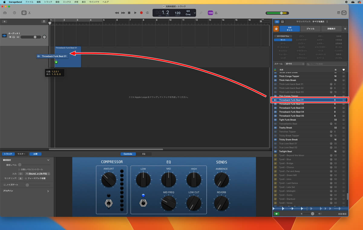Screen dimensions: 363x230
Task: Click the すべてのドラム category button
Action: tap(283, 36)
